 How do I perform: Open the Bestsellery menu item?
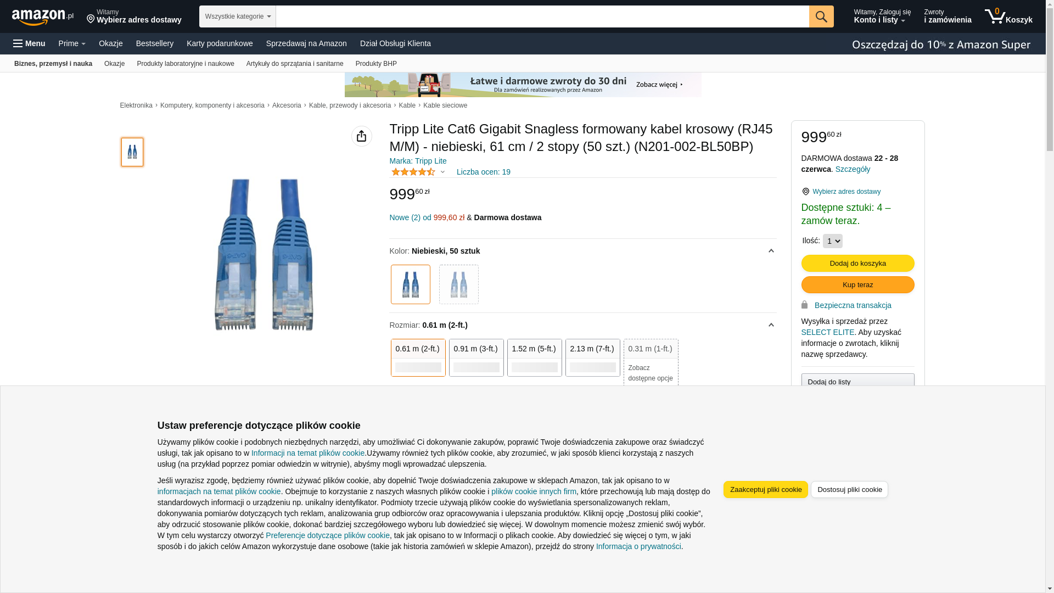154,43
